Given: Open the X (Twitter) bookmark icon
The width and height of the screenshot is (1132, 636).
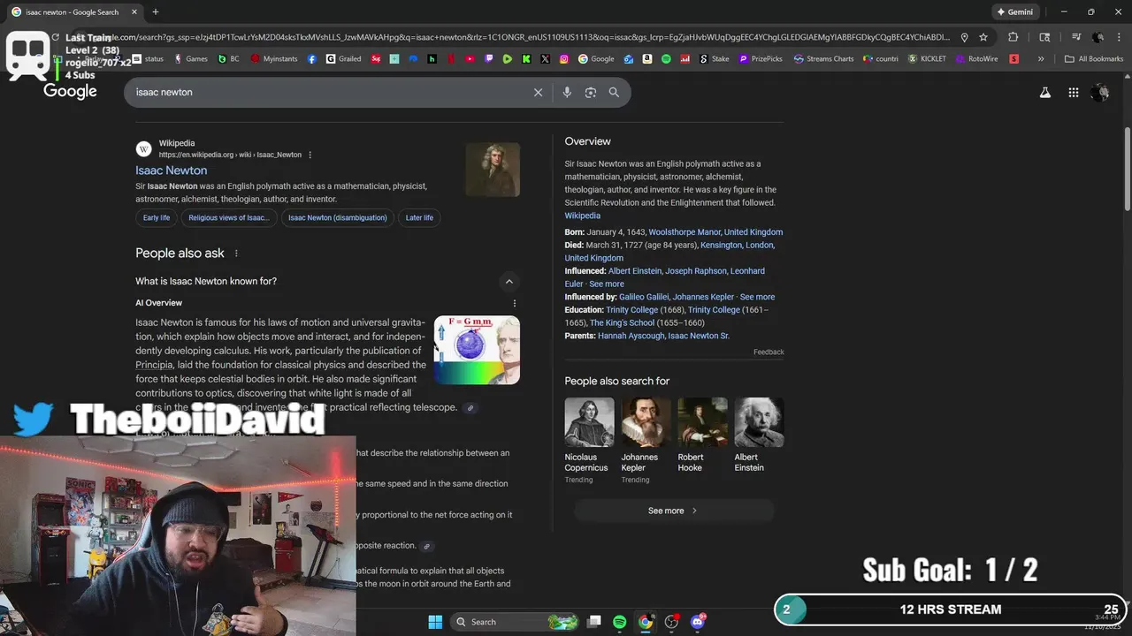Looking at the screenshot, I should [x=545, y=59].
